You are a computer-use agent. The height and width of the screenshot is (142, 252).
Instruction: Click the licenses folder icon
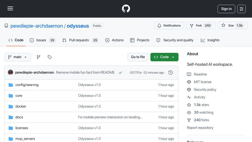(11, 128)
